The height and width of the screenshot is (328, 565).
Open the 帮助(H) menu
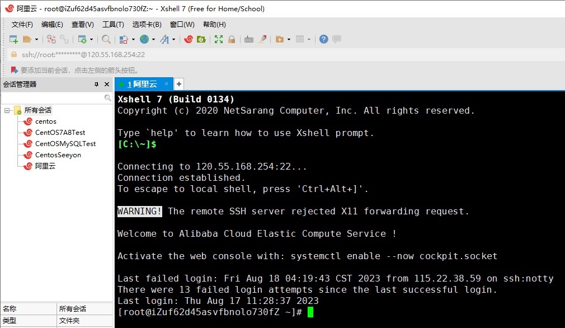(214, 25)
